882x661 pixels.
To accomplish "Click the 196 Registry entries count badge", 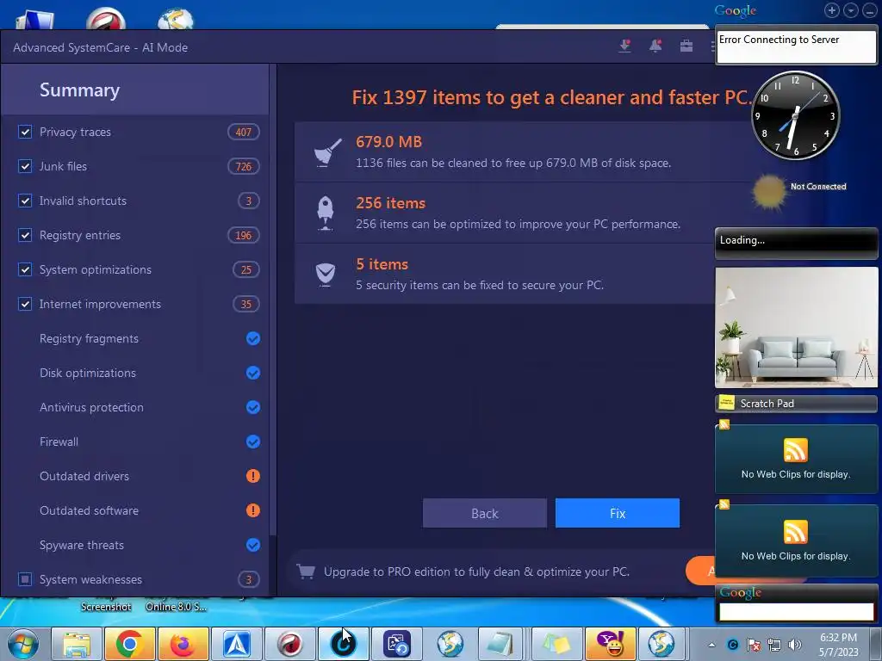I will click(x=243, y=235).
